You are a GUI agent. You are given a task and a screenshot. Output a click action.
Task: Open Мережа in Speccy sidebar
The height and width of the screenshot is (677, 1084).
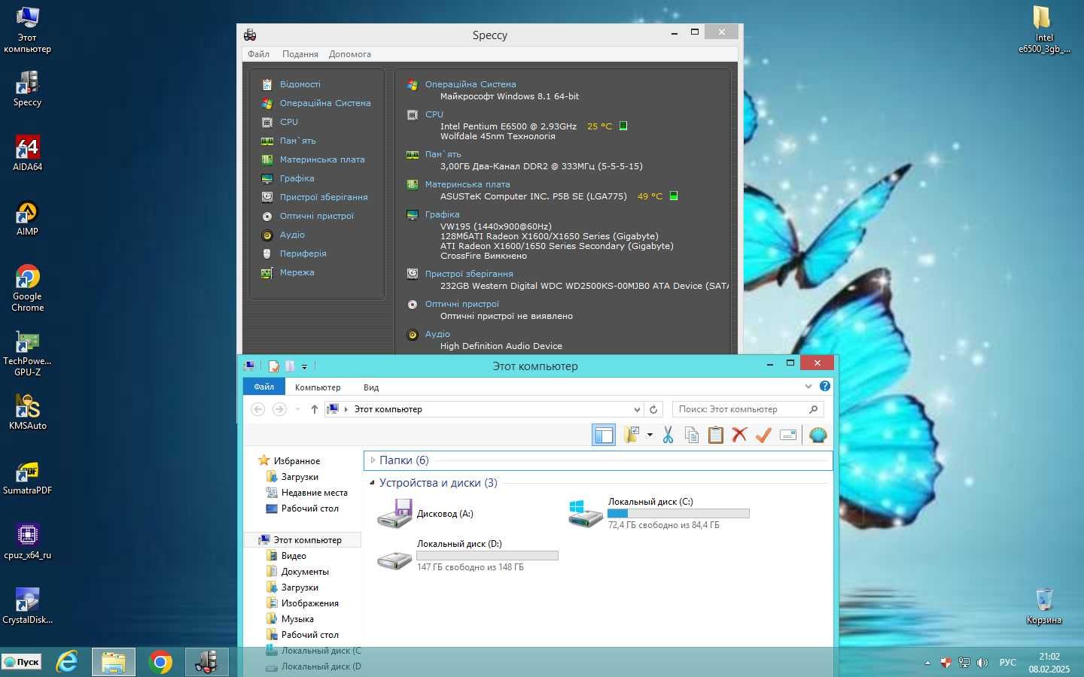pyautogui.click(x=297, y=272)
